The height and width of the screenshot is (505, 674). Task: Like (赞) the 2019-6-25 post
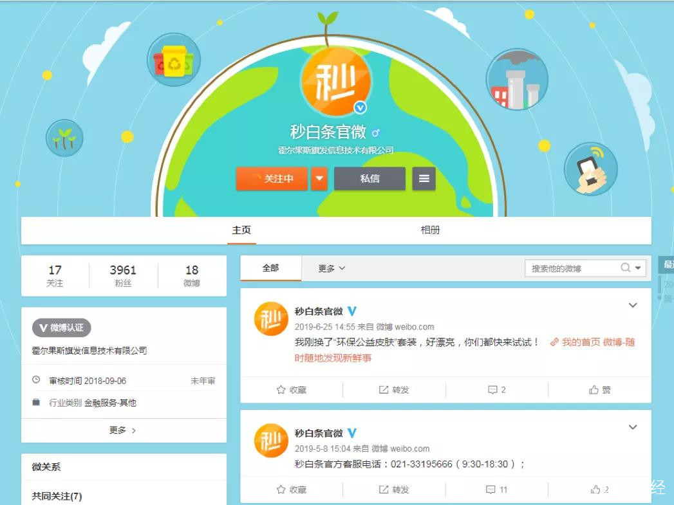click(x=599, y=390)
